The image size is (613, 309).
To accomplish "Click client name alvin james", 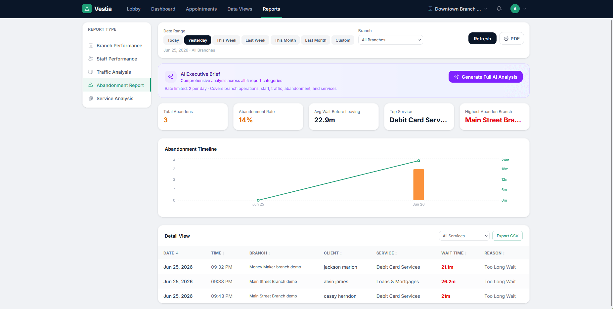I will 336,282.
